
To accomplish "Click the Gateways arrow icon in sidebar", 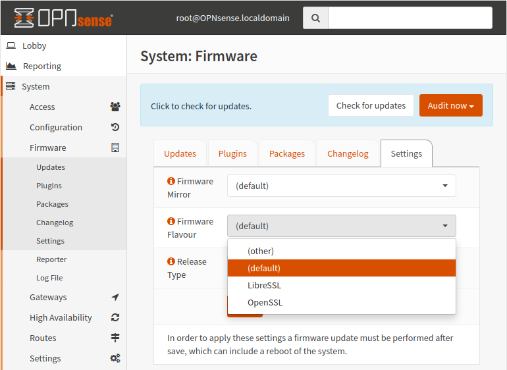I will pyautogui.click(x=115, y=297).
